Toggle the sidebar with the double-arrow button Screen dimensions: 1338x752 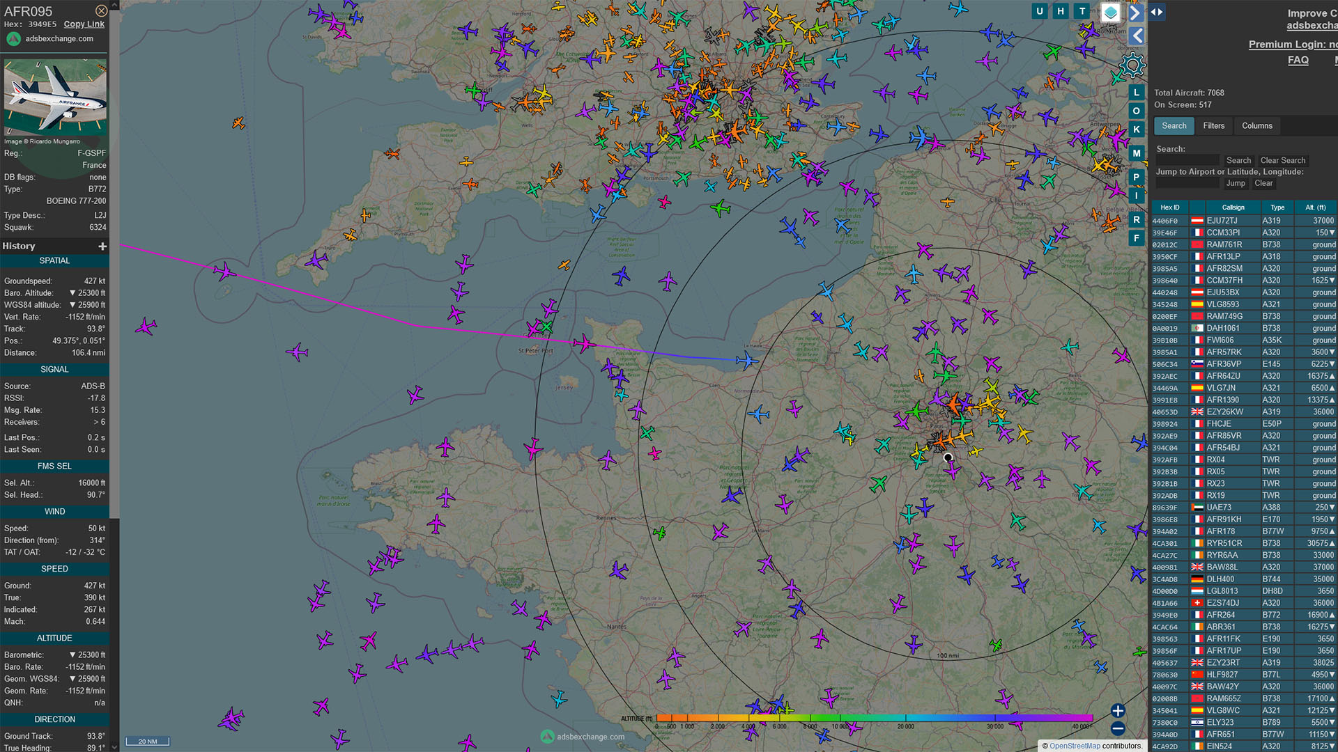[x=1157, y=12]
